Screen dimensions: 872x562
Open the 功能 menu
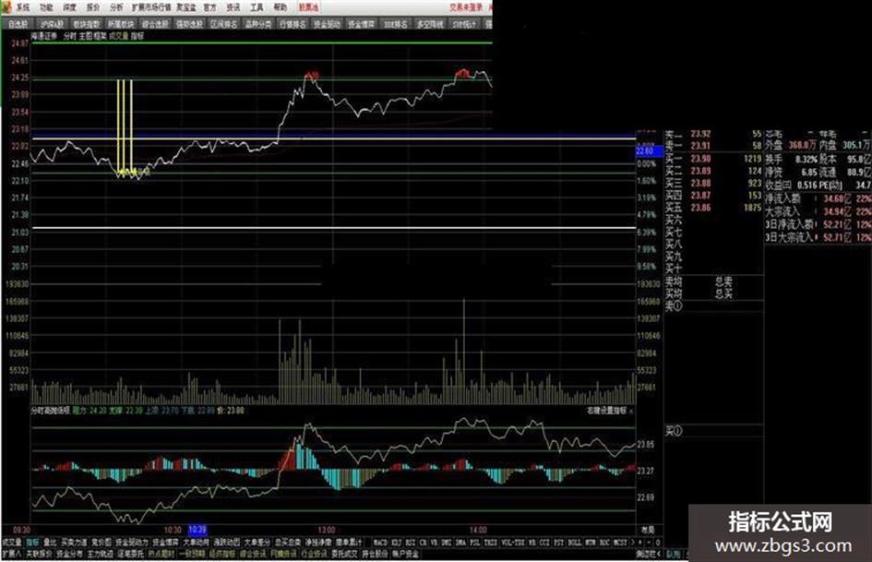(47, 7)
